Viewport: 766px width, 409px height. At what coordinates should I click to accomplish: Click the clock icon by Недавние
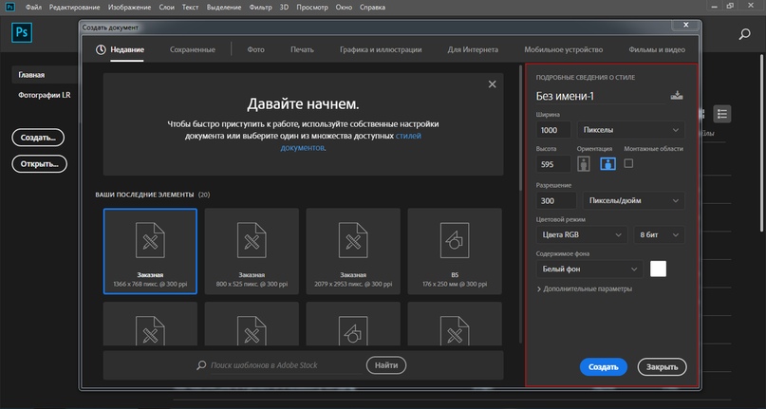tap(101, 50)
